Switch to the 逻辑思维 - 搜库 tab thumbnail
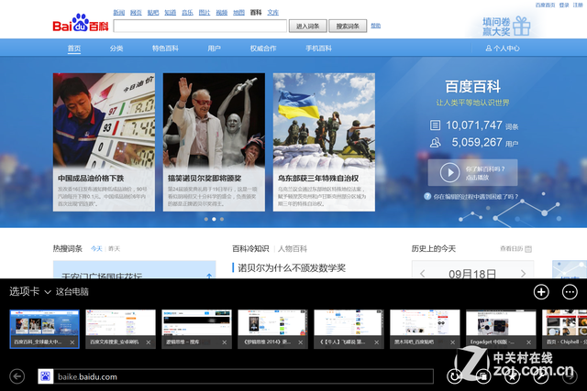The width and height of the screenshot is (587, 391). pyautogui.click(x=196, y=329)
